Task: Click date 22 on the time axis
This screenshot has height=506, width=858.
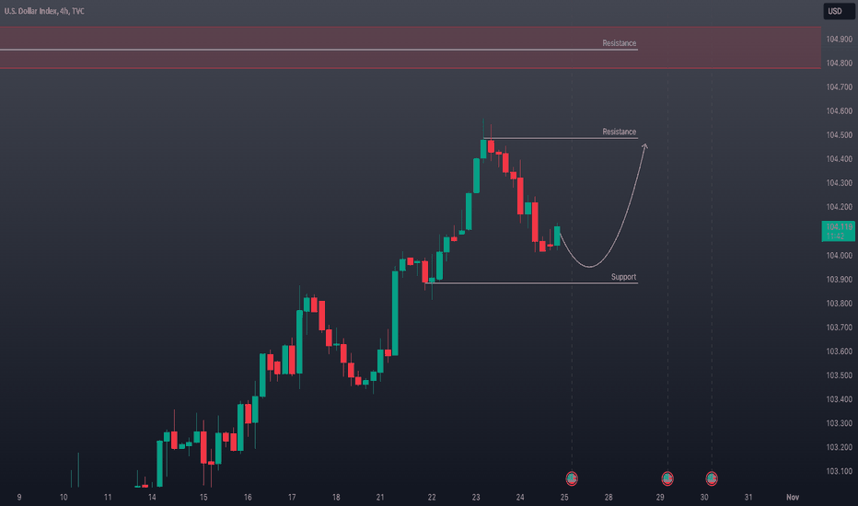Action: tap(432, 497)
